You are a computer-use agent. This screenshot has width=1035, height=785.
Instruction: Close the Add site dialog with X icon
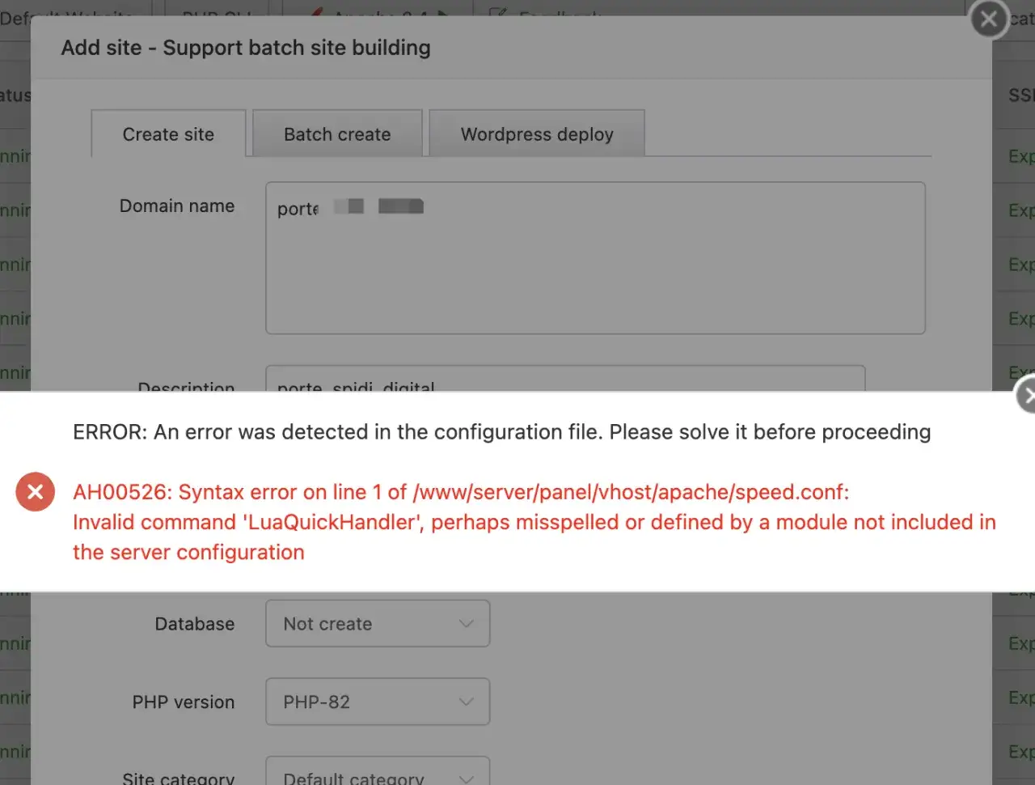[989, 19]
